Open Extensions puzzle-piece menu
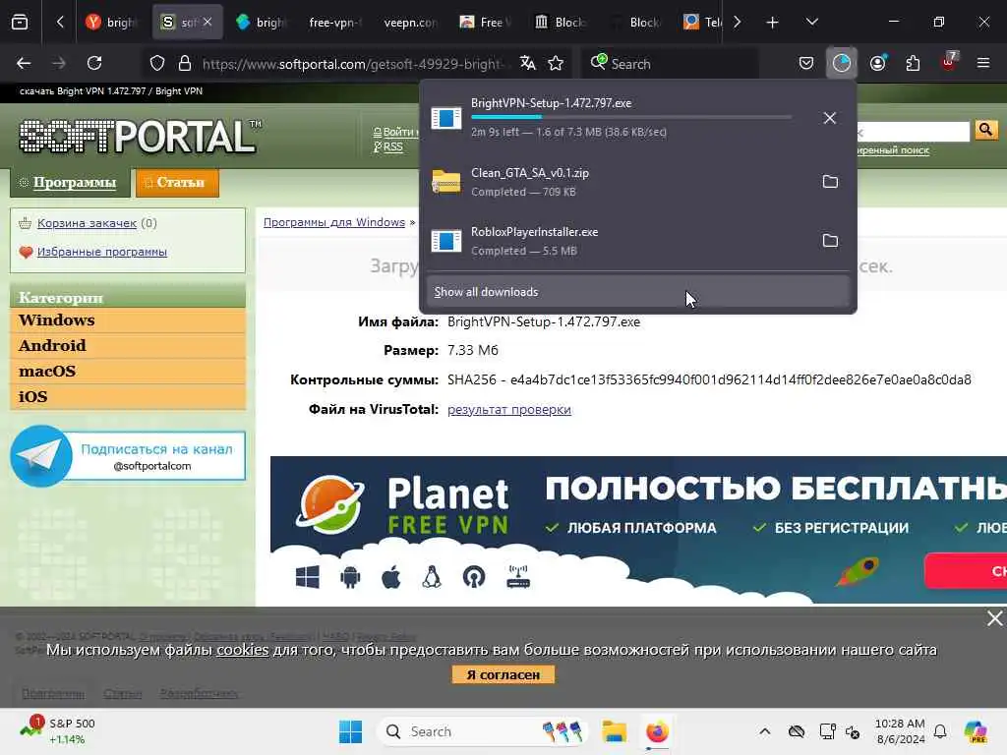Image resolution: width=1007 pixels, height=755 pixels. [913, 63]
